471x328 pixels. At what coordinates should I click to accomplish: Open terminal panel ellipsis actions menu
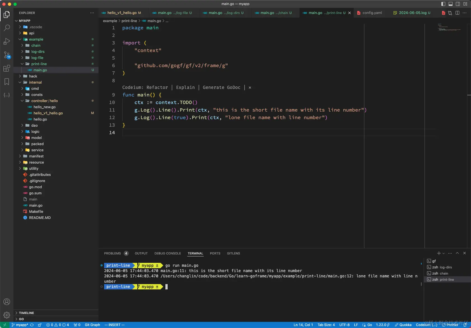point(450,253)
